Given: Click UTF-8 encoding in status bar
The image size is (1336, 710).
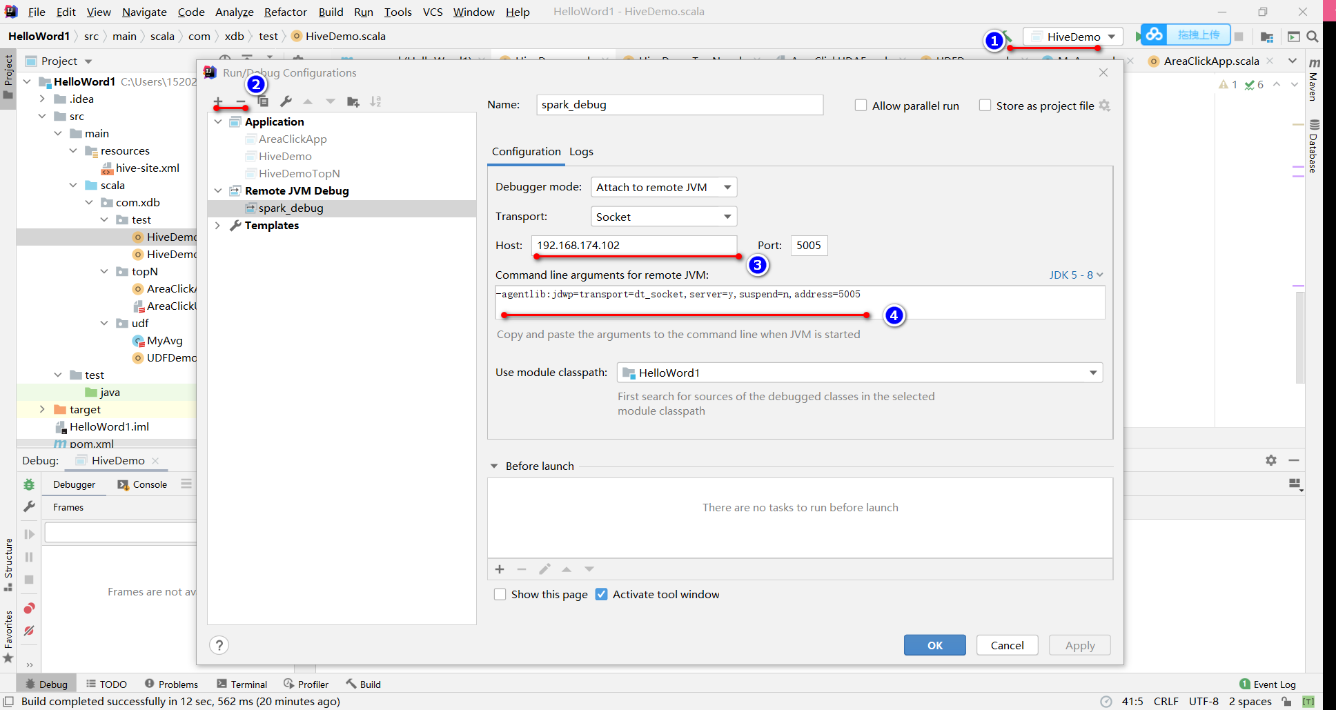Looking at the screenshot, I should [x=1204, y=701].
